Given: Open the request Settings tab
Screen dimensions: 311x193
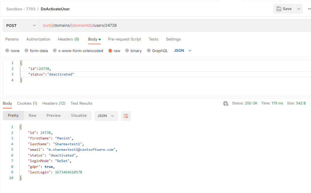Looking at the screenshot, I should pos(173,39).
